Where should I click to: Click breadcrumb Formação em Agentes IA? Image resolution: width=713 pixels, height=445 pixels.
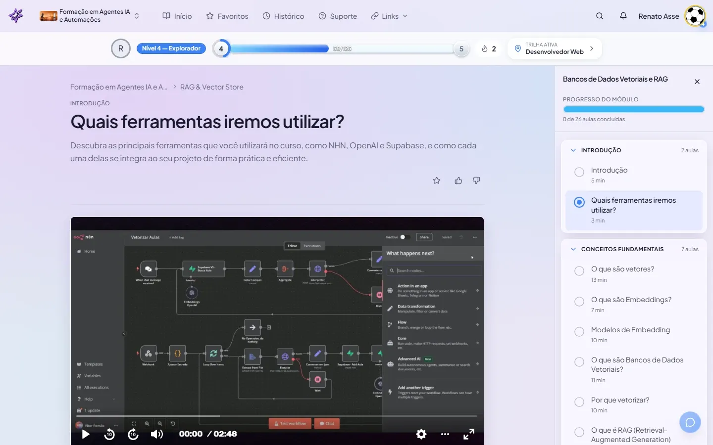point(119,87)
